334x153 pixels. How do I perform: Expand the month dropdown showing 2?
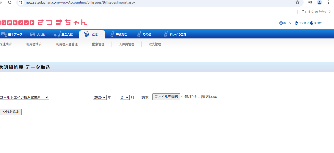click(x=125, y=97)
